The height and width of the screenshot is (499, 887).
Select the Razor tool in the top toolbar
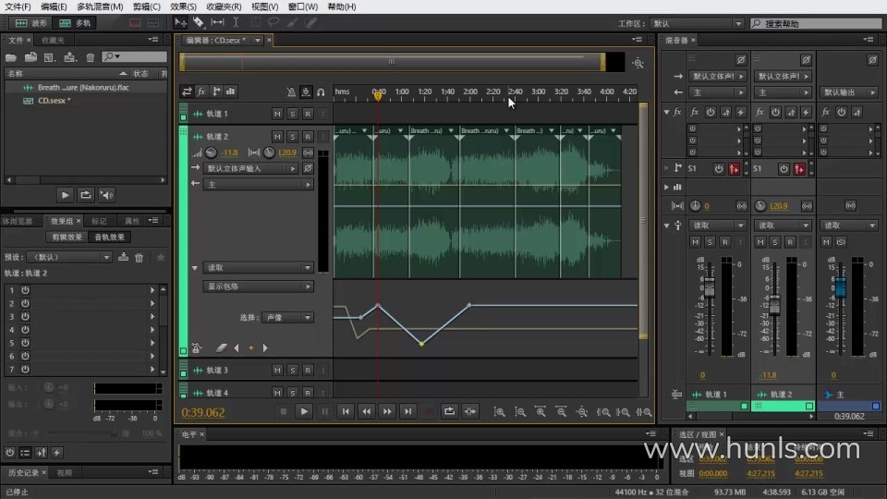tap(198, 22)
